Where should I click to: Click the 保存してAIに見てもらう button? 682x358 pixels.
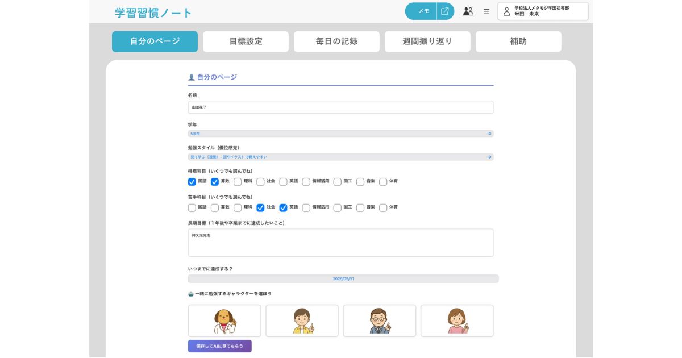point(219,345)
